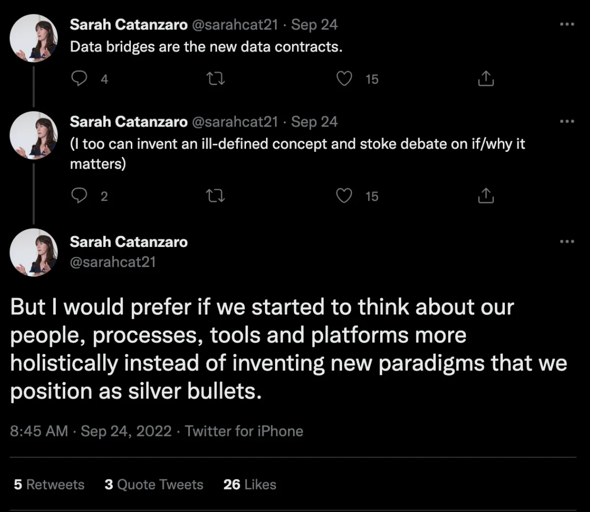The image size is (590, 512).
Task: Share the "ill-defined concept" tweet
Action: coord(485,196)
